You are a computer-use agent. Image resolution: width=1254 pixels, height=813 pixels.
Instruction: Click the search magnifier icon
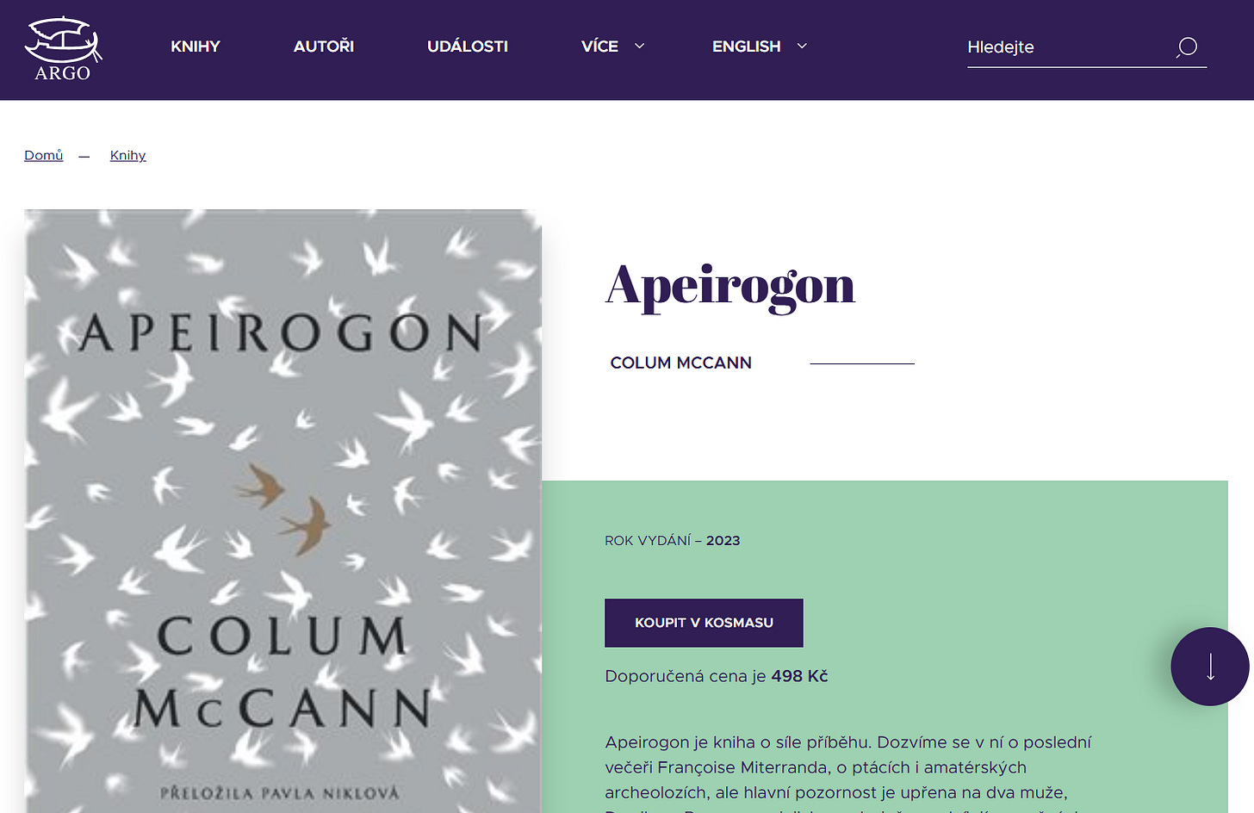(x=1187, y=47)
